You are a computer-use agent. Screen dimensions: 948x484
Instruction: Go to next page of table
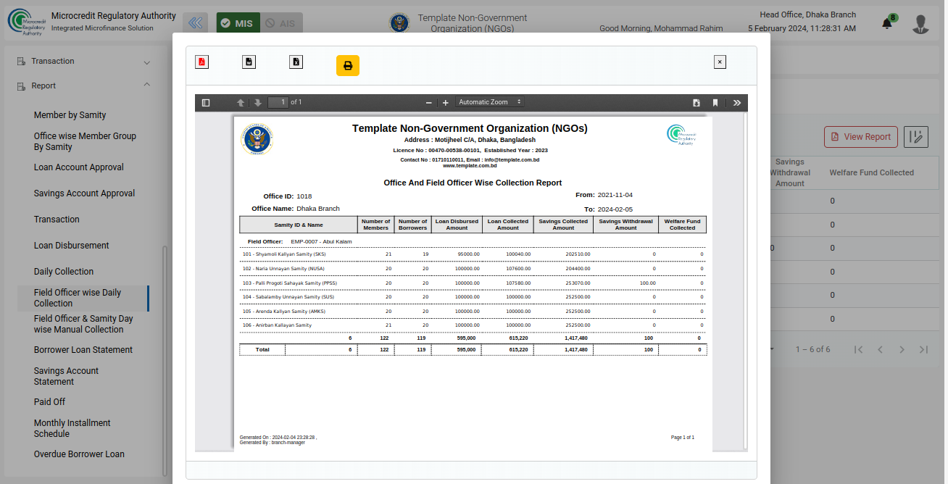coord(902,349)
